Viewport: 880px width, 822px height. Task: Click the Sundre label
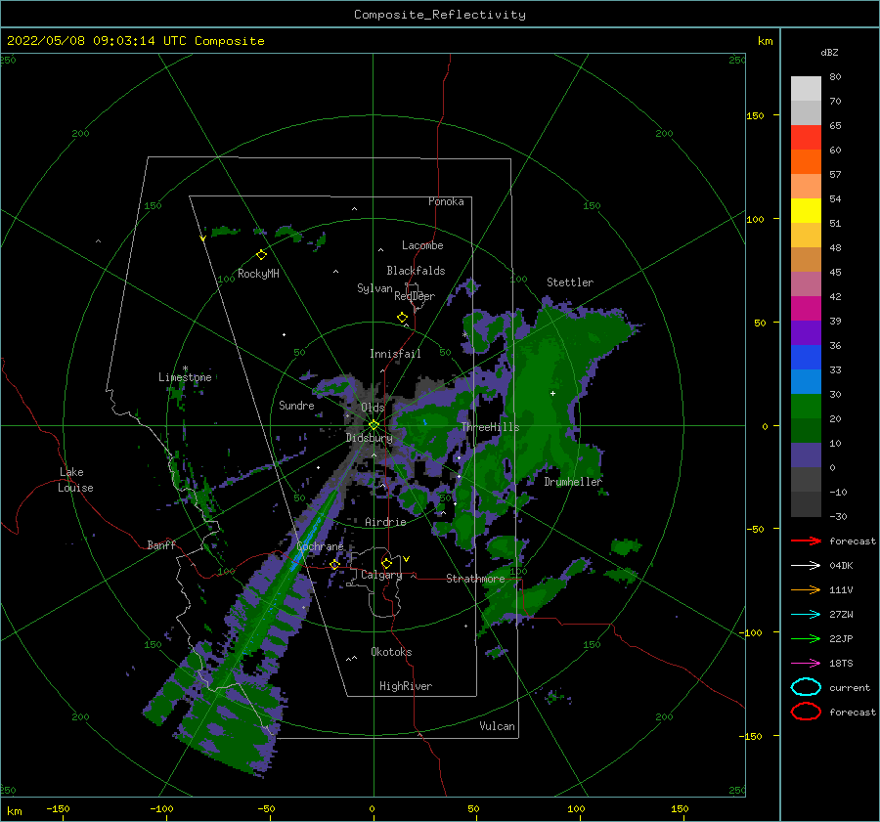[x=296, y=405]
